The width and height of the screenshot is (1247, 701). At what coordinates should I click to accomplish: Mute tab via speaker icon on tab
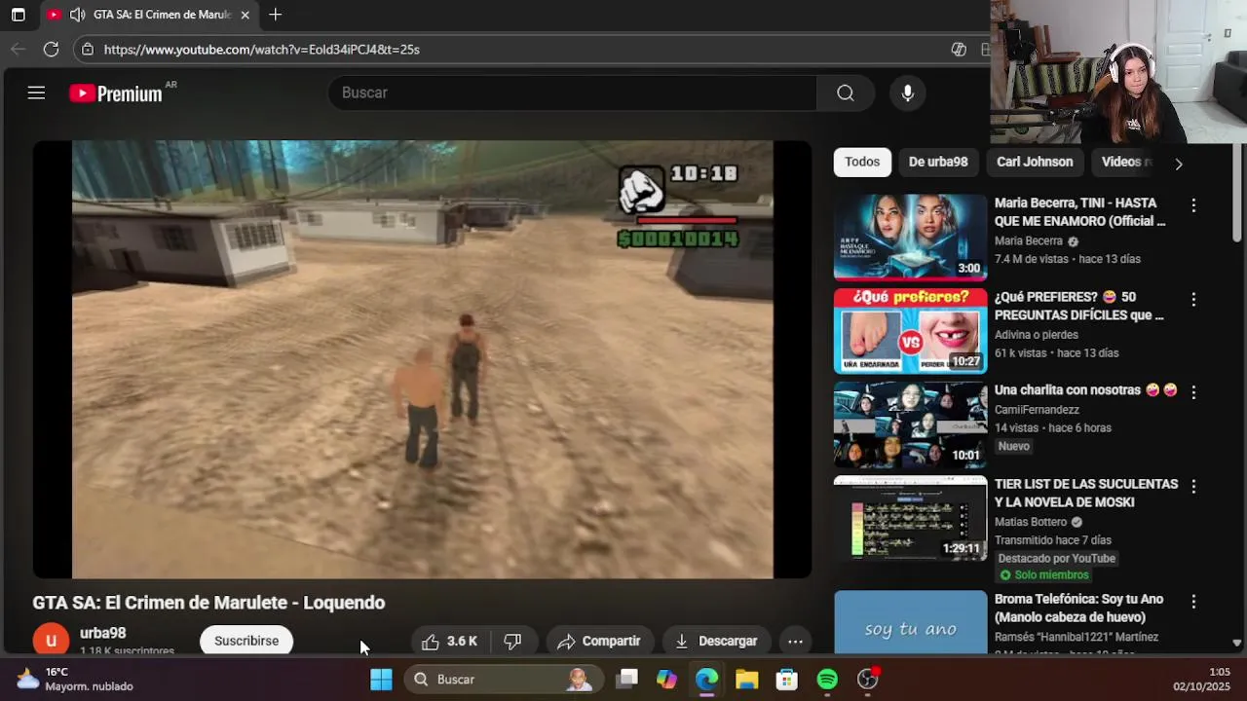point(77,15)
